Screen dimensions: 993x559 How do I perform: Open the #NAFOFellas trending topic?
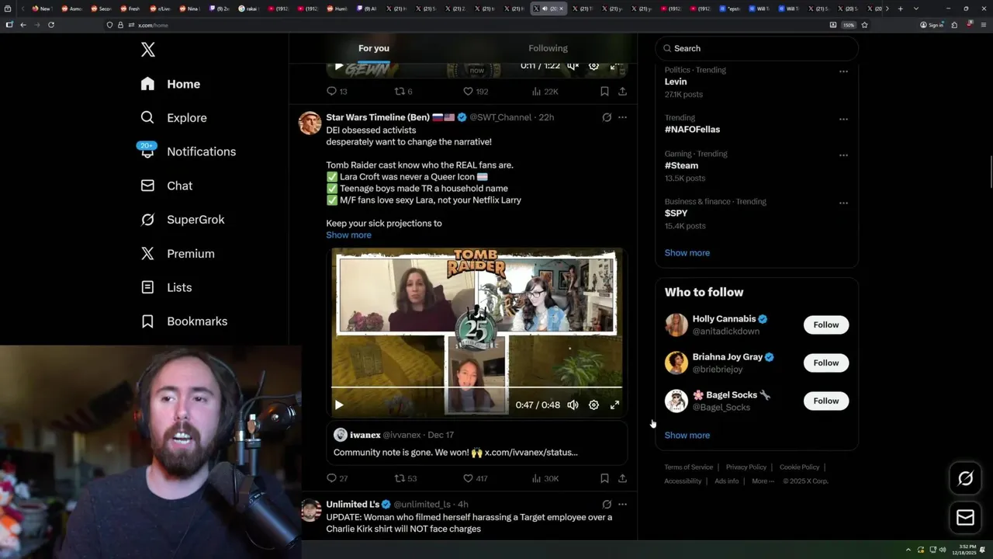692,129
